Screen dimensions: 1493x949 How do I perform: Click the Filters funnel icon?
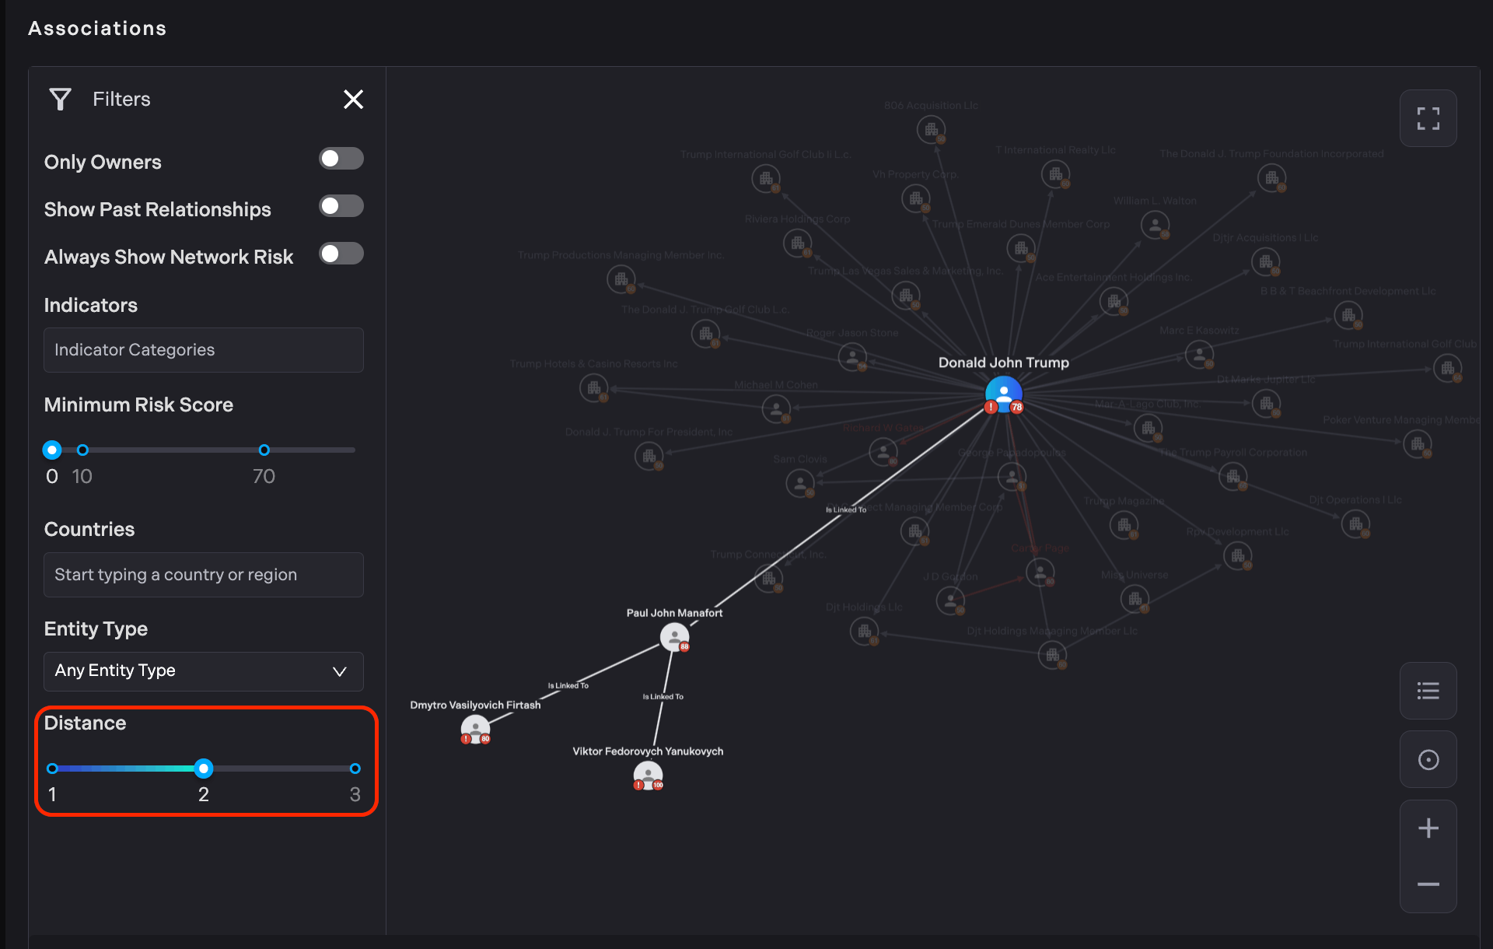point(60,99)
